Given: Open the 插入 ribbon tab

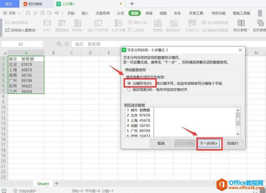Looking at the screenshot, I should pyautogui.click(x=85, y=13).
